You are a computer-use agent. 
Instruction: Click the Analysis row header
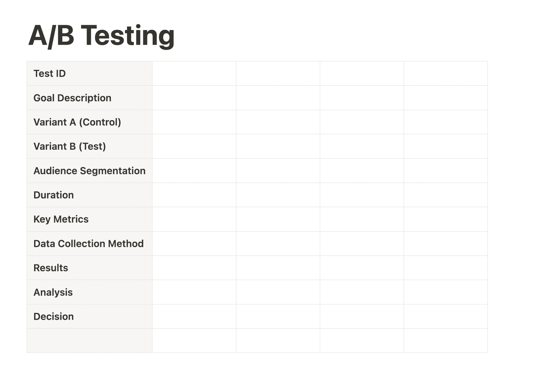tap(90, 292)
